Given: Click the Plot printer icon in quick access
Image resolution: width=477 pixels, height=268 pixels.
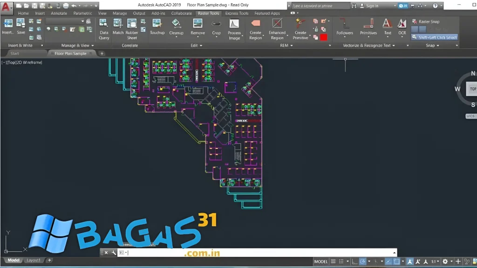Looking at the screenshot, I should 66,6.
